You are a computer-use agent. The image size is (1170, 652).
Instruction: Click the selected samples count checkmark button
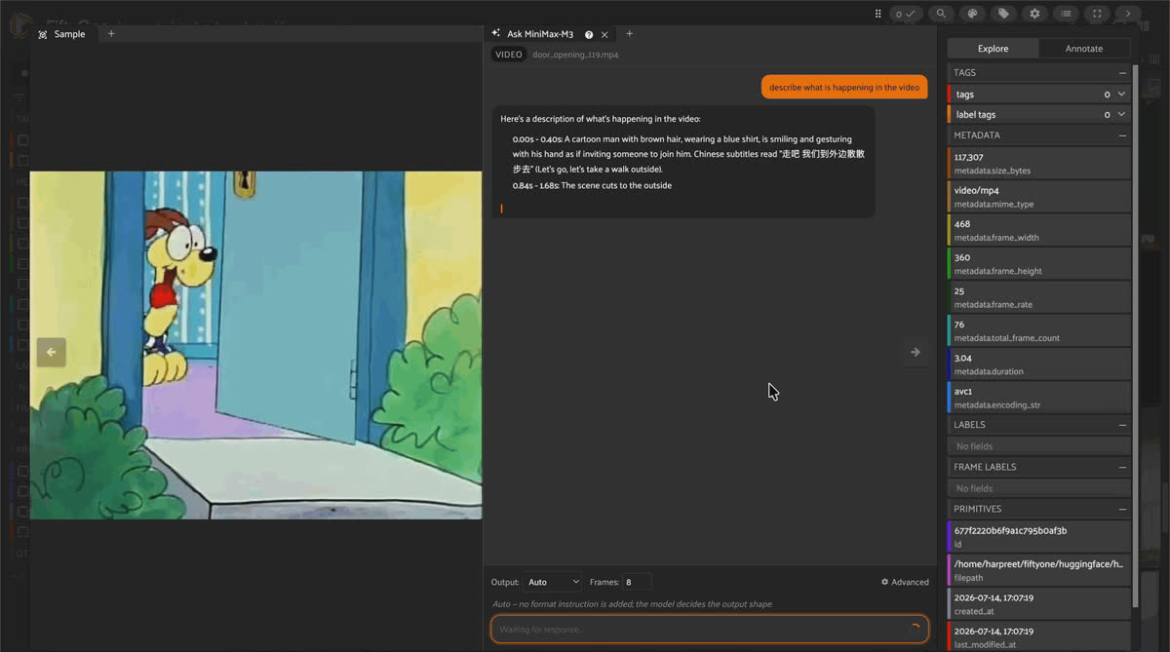tap(906, 14)
